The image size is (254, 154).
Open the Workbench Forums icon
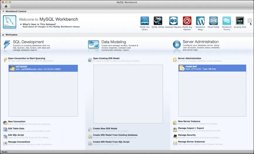[227, 21]
